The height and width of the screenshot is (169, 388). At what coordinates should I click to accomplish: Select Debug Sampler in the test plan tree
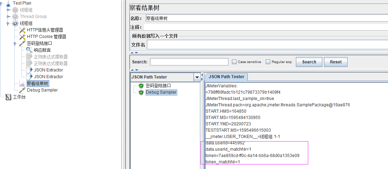42,90
